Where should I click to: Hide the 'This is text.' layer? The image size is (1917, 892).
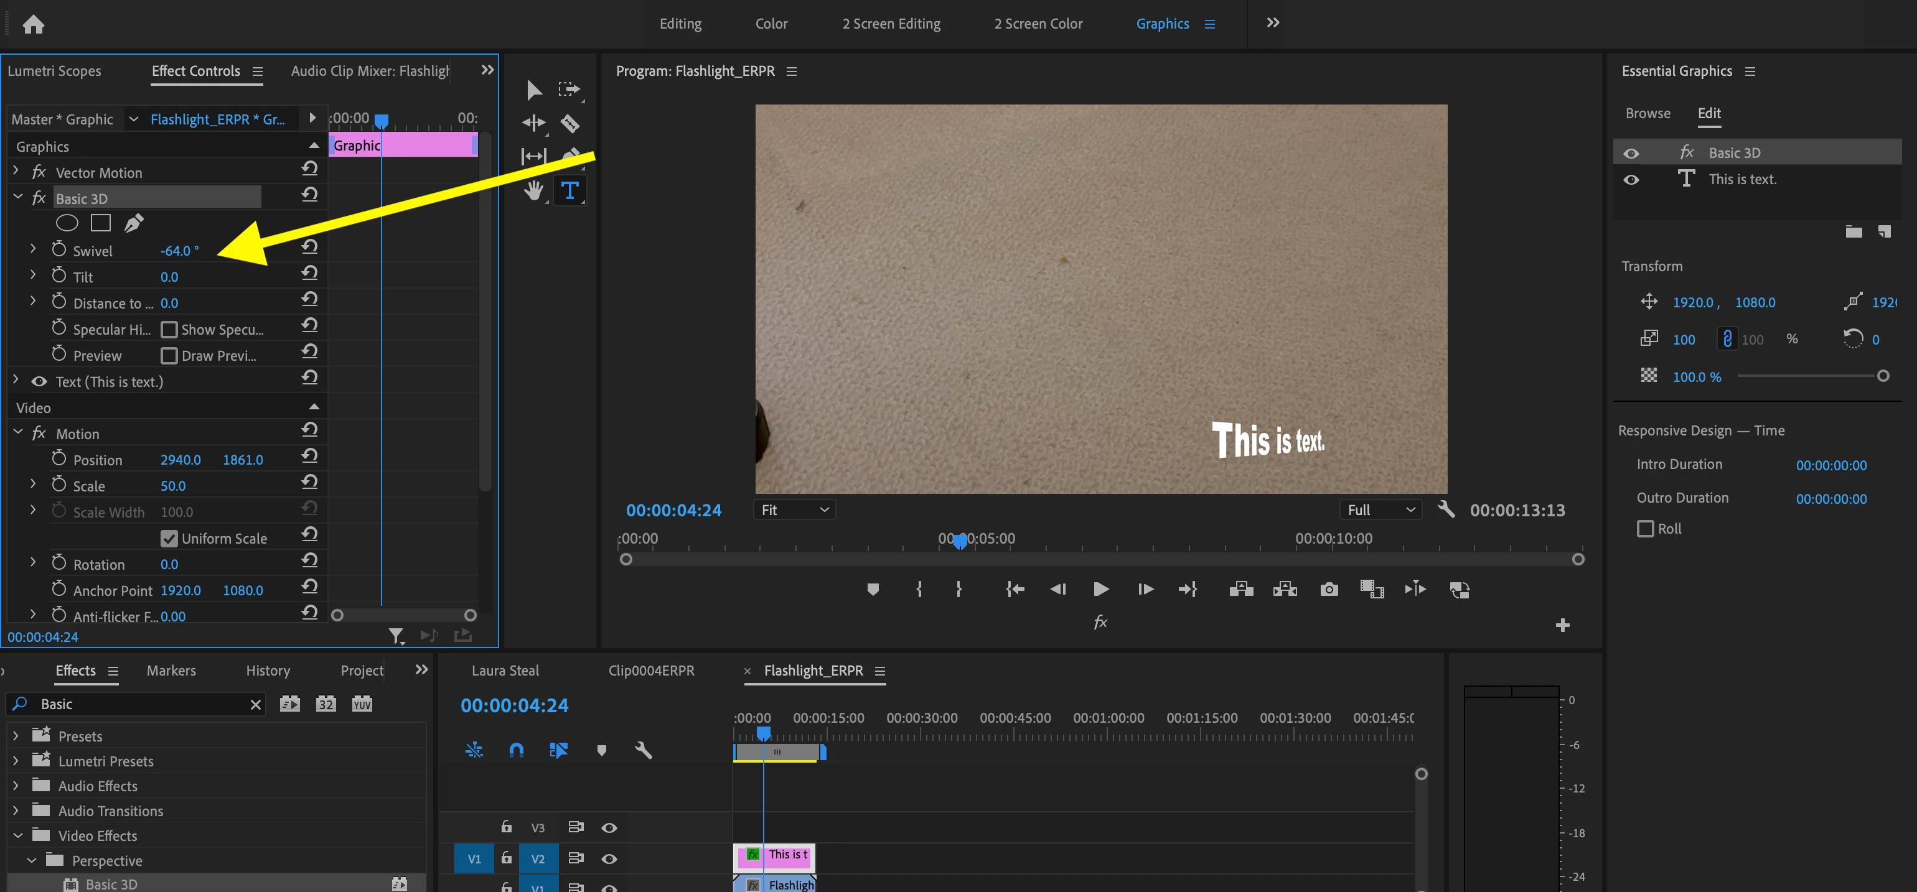click(x=1631, y=179)
